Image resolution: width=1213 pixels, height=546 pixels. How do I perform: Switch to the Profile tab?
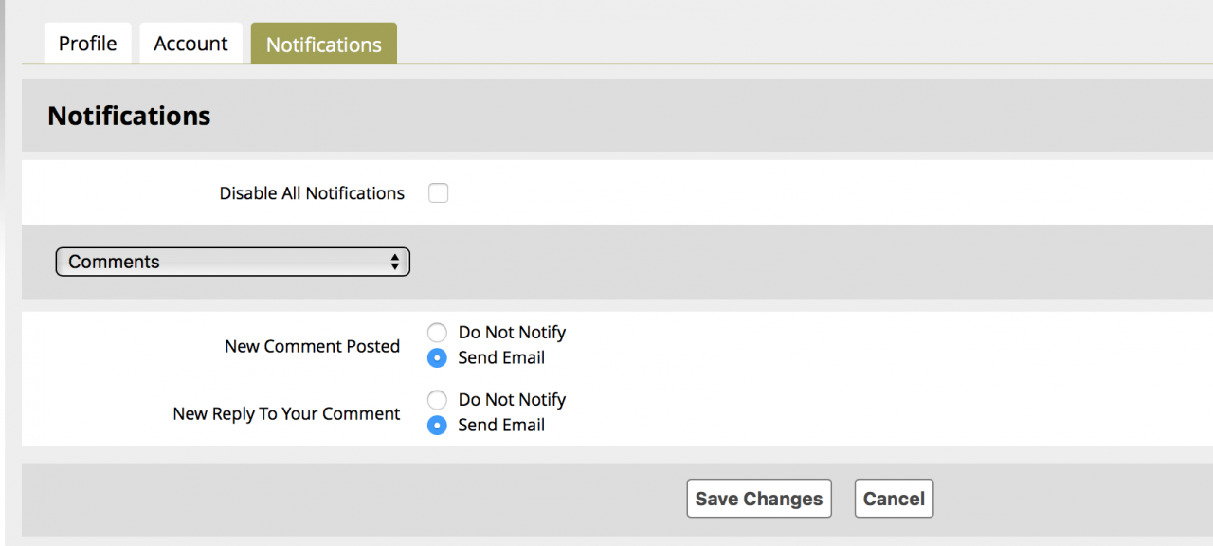[87, 44]
